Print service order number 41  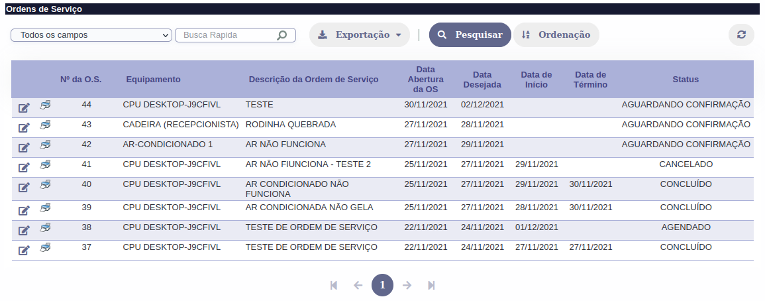[x=45, y=164]
